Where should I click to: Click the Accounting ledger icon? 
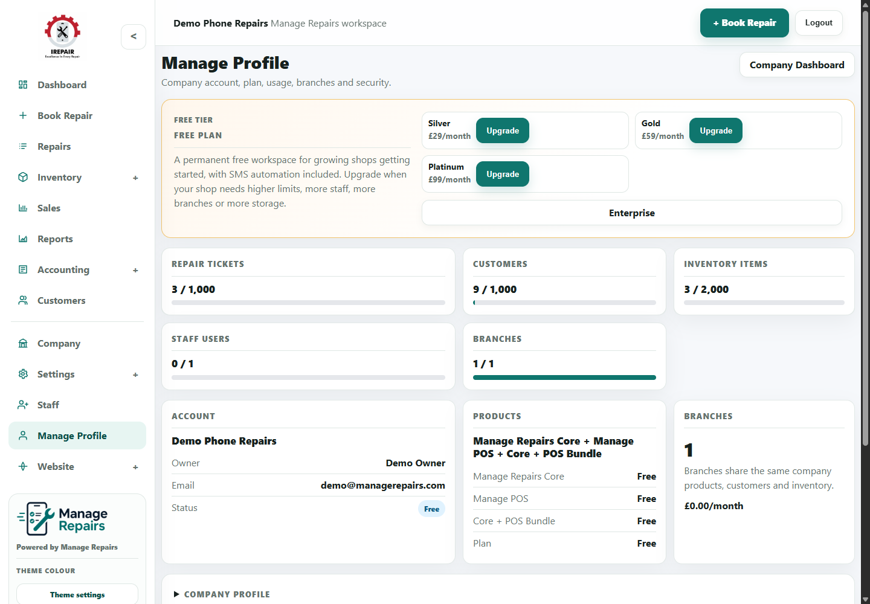point(23,269)
